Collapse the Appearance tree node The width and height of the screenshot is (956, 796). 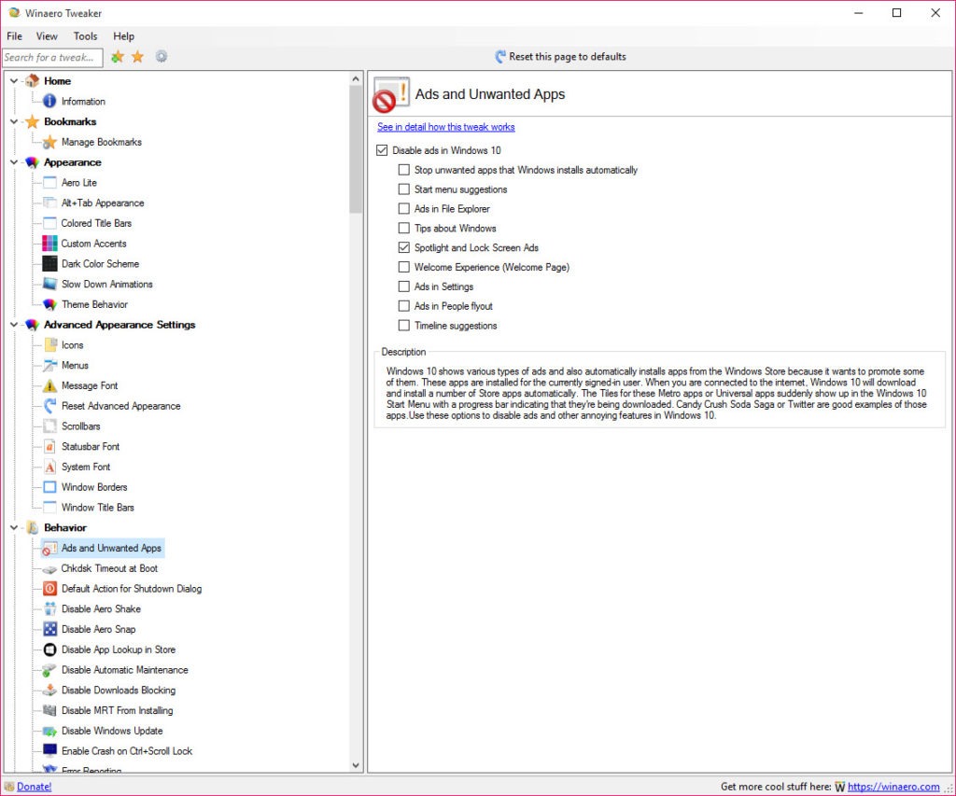13,162
